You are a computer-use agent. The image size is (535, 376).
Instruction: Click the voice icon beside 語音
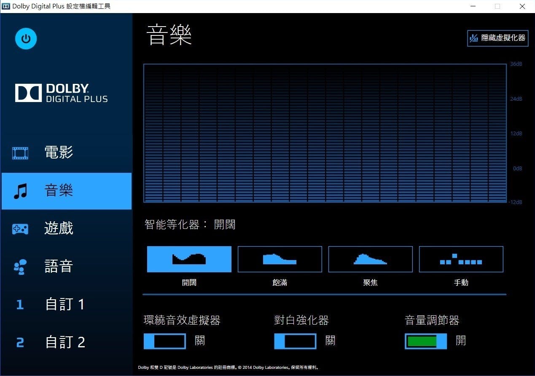coord(20,267)
